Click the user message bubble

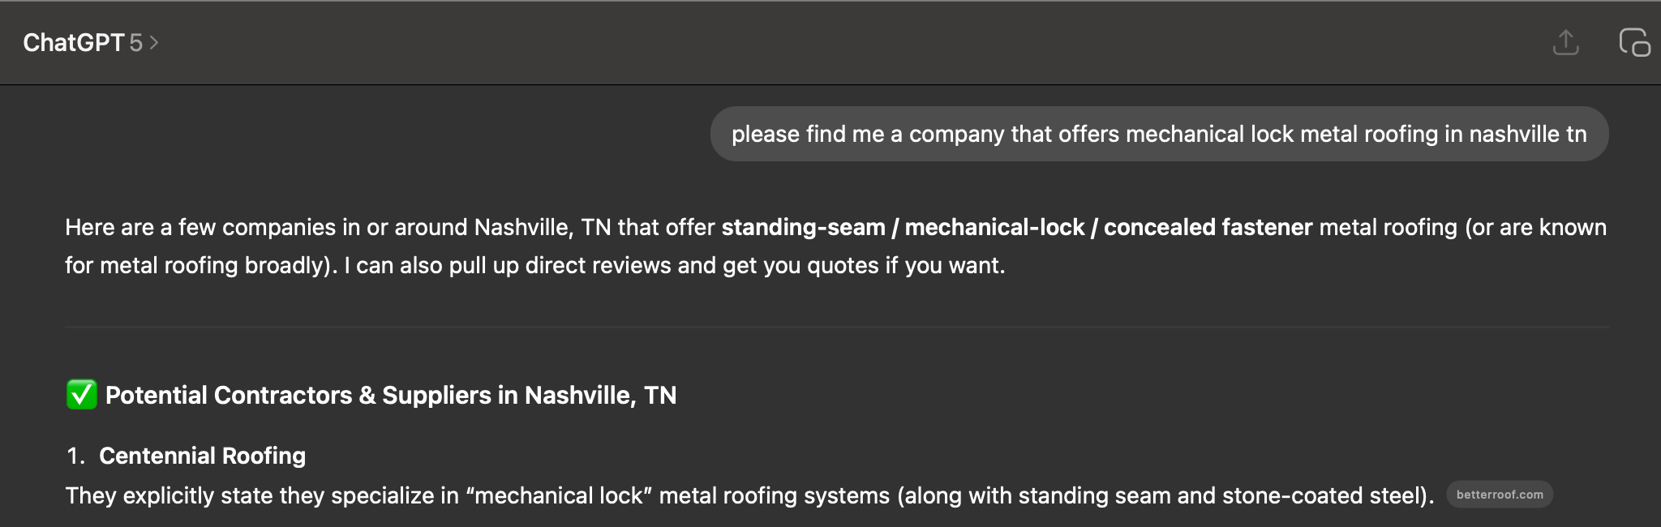1158,134
